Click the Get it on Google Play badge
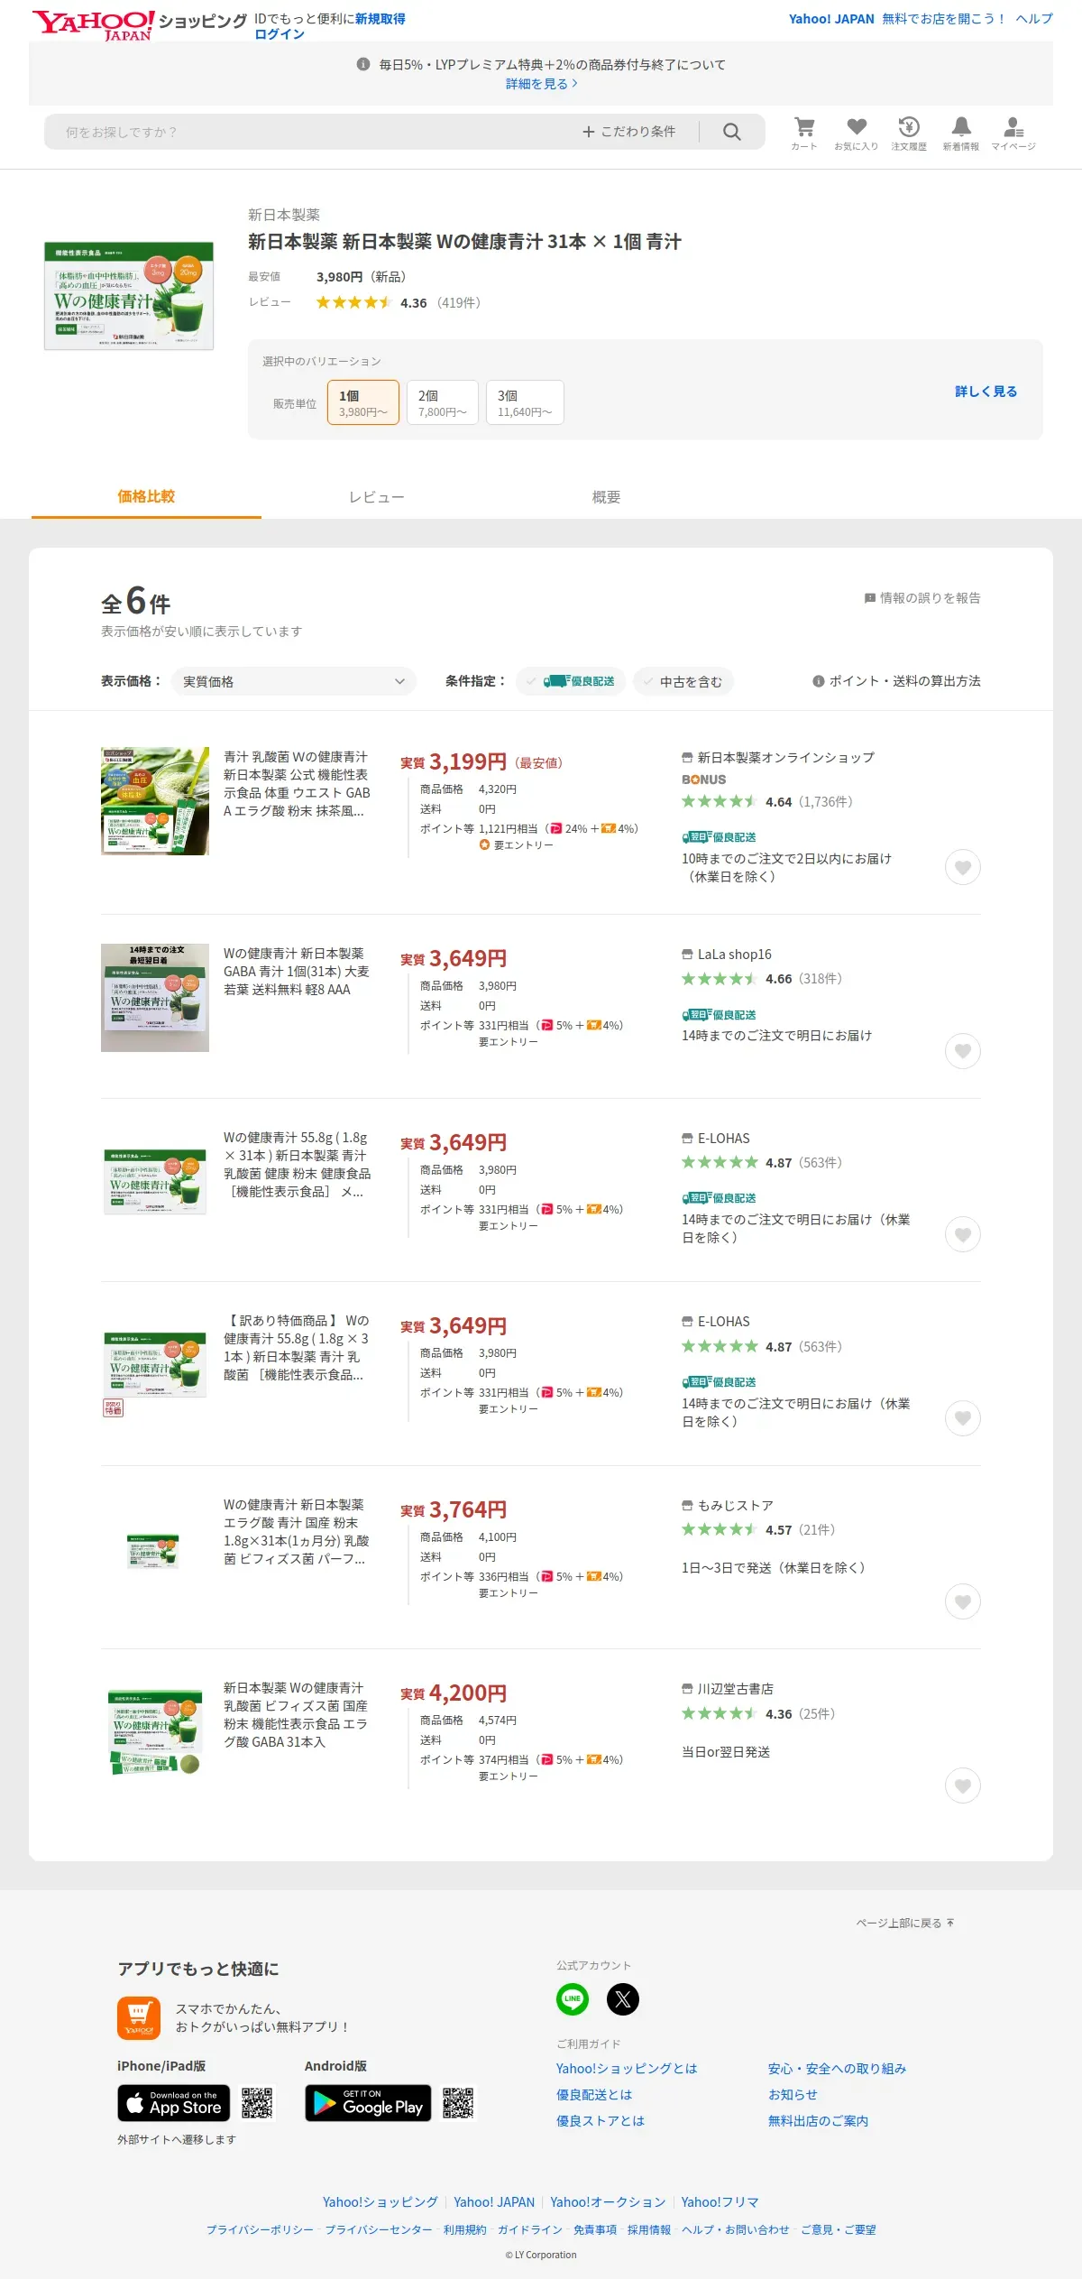This screenshot has width=1082, height=2279. [x=368, y=2103]
